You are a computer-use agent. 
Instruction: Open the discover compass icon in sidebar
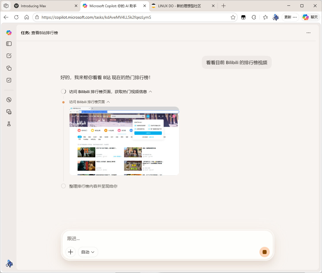click(x=9, y=100)
